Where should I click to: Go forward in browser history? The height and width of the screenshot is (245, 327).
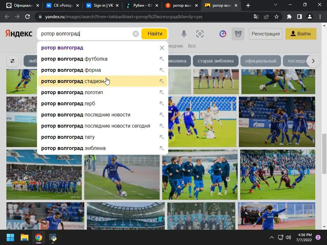click(x=17, y=17)
